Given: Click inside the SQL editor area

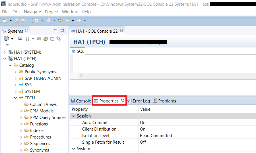Looking at the screenshot, I should coord(166,64).
